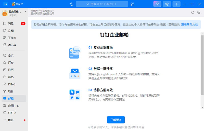Click the scroll-down arrow of scrollbar

pyautogui.click(x=202, y=108)
